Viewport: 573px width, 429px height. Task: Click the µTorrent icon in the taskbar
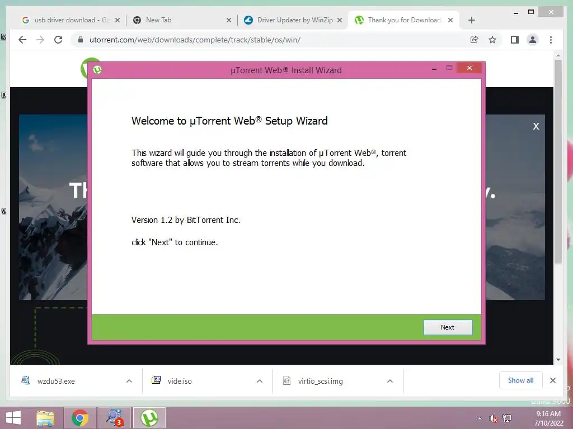pos(149,418)
